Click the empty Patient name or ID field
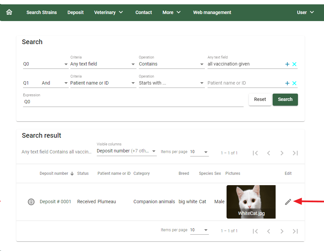The image size is (324, 251). [x=245, y=83]
